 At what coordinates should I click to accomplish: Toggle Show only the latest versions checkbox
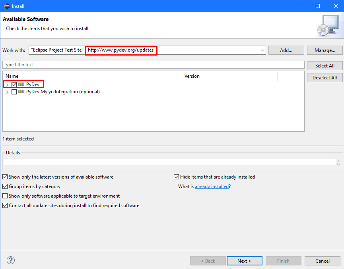coord(5,177)
